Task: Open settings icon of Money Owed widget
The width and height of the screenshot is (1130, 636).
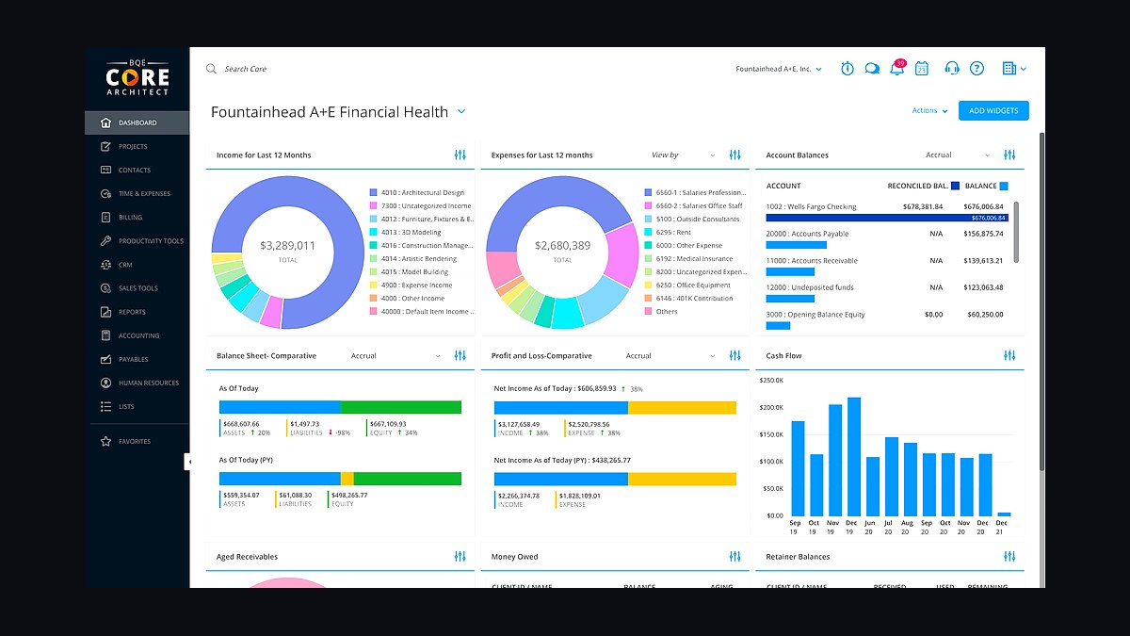Action: click(735, 557)
